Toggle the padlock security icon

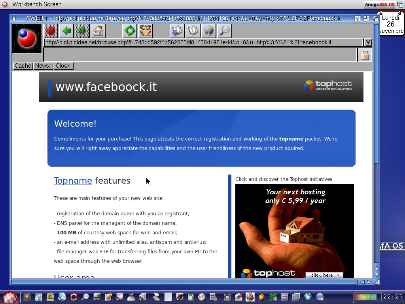[x=365, y=55]
